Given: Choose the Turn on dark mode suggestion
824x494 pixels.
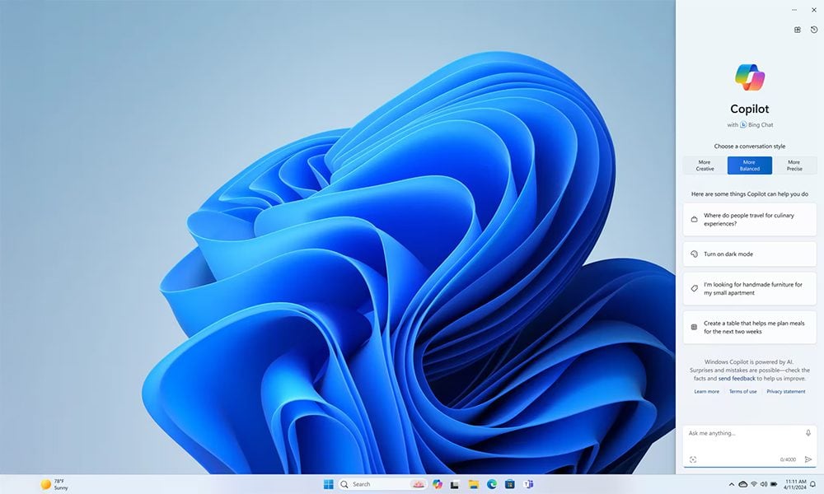Looking at the screenshot, I should click(x=749, y=254).
